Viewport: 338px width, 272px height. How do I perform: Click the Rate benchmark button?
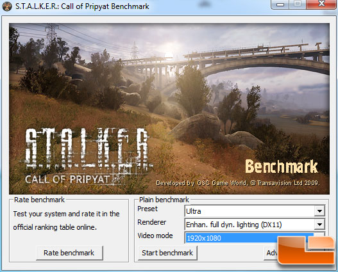tap(69, 253)
